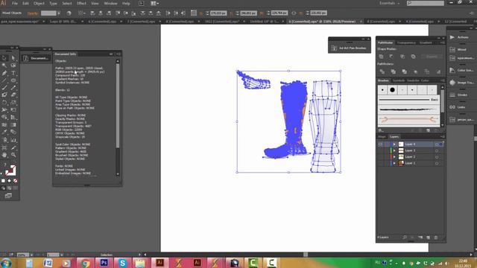Viewport: 477px width, 268px height.
Task: Click the Trim pathfinder icon
Action: coord(394,71)
